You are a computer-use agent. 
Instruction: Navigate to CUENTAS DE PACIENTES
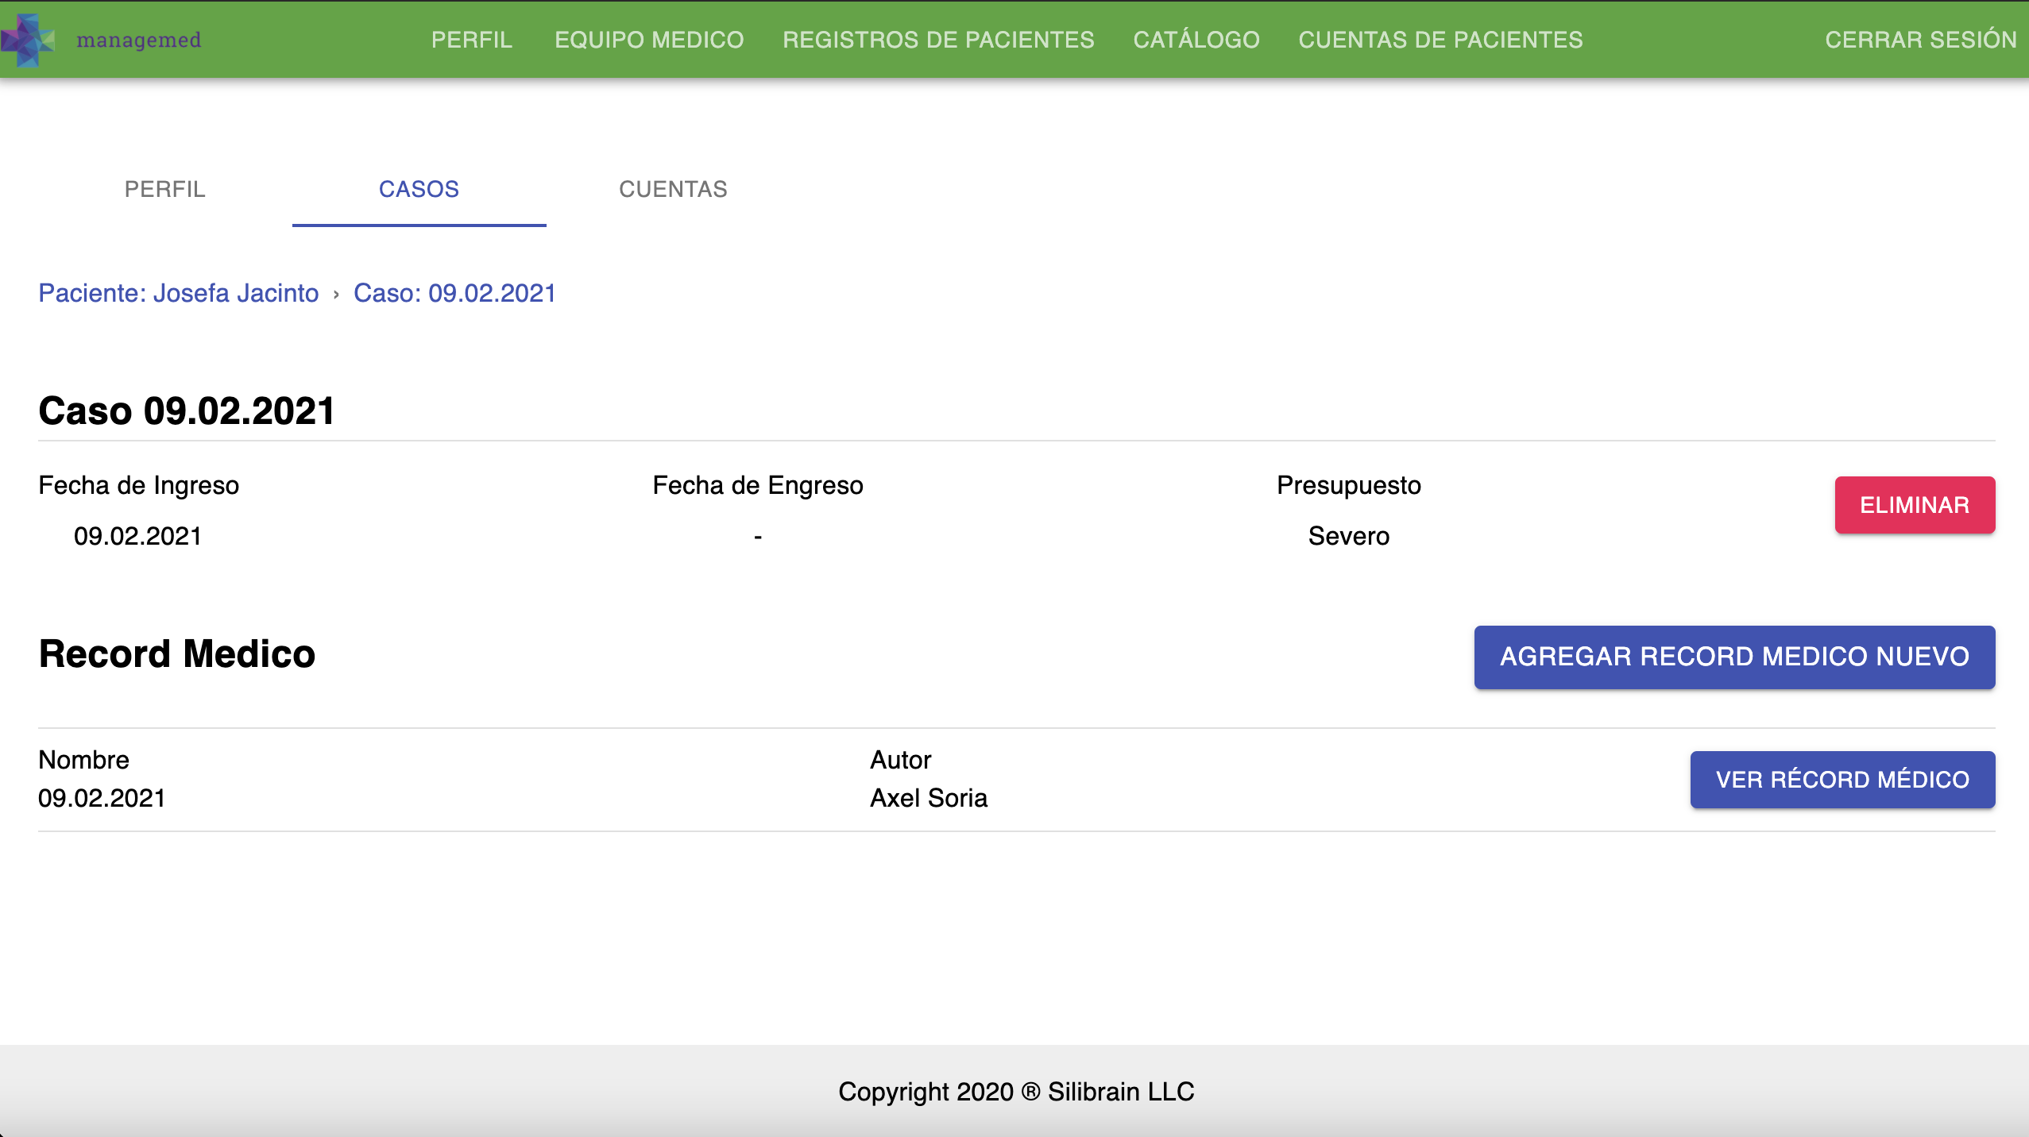[x=1440, y=40]
